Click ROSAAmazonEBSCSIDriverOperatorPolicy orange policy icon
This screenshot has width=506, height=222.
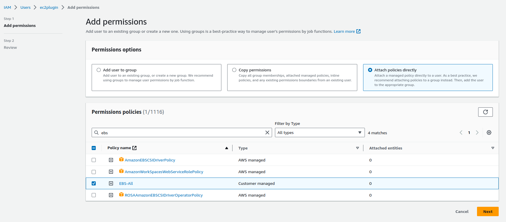[121, 195]
